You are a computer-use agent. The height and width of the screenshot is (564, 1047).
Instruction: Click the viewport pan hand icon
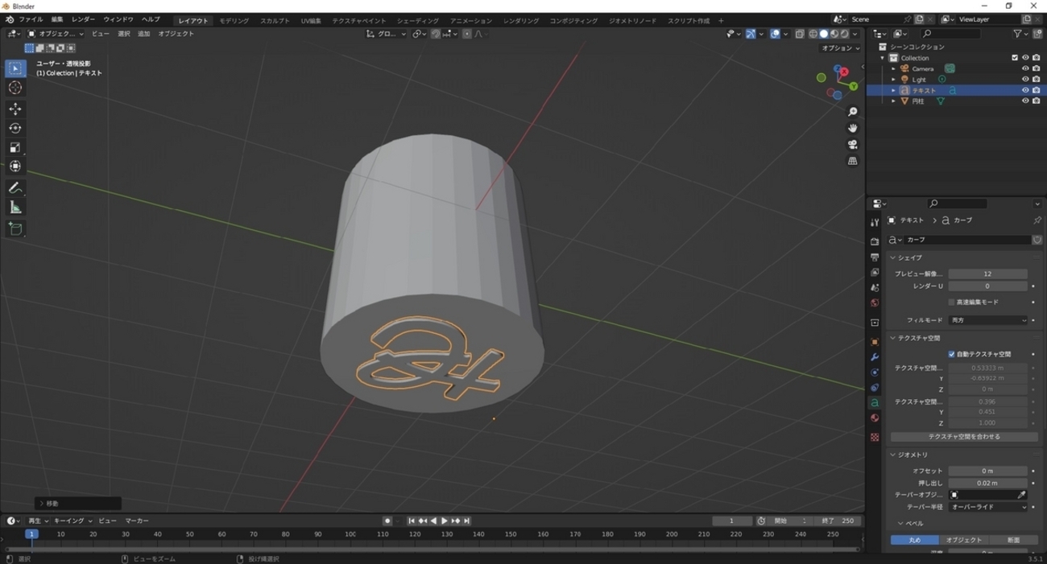[853, 128]
